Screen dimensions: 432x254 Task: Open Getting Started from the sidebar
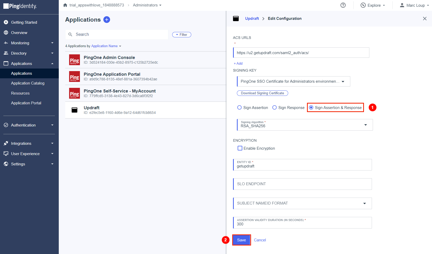tap(24, 22)
